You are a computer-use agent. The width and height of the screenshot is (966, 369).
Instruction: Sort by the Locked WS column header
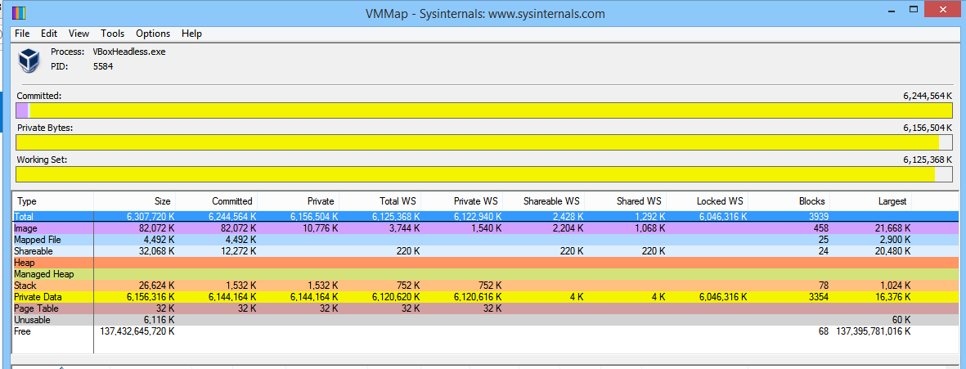click(708, 200)
